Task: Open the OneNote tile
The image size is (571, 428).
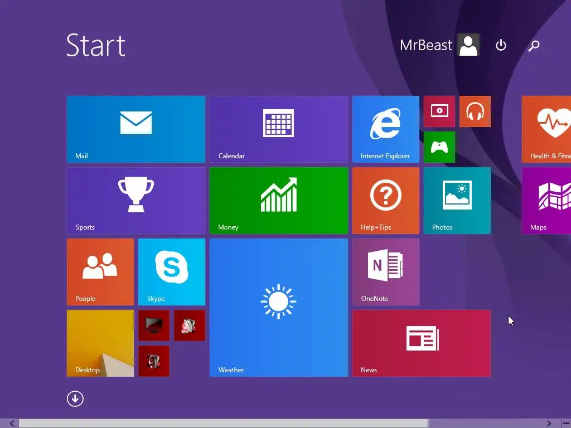Action: click(x=386, y=272)
